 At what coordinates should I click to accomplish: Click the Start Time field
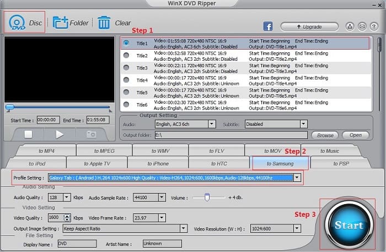(49, 120)
